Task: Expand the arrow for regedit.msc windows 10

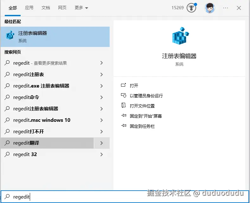Action: click(102, 120)
